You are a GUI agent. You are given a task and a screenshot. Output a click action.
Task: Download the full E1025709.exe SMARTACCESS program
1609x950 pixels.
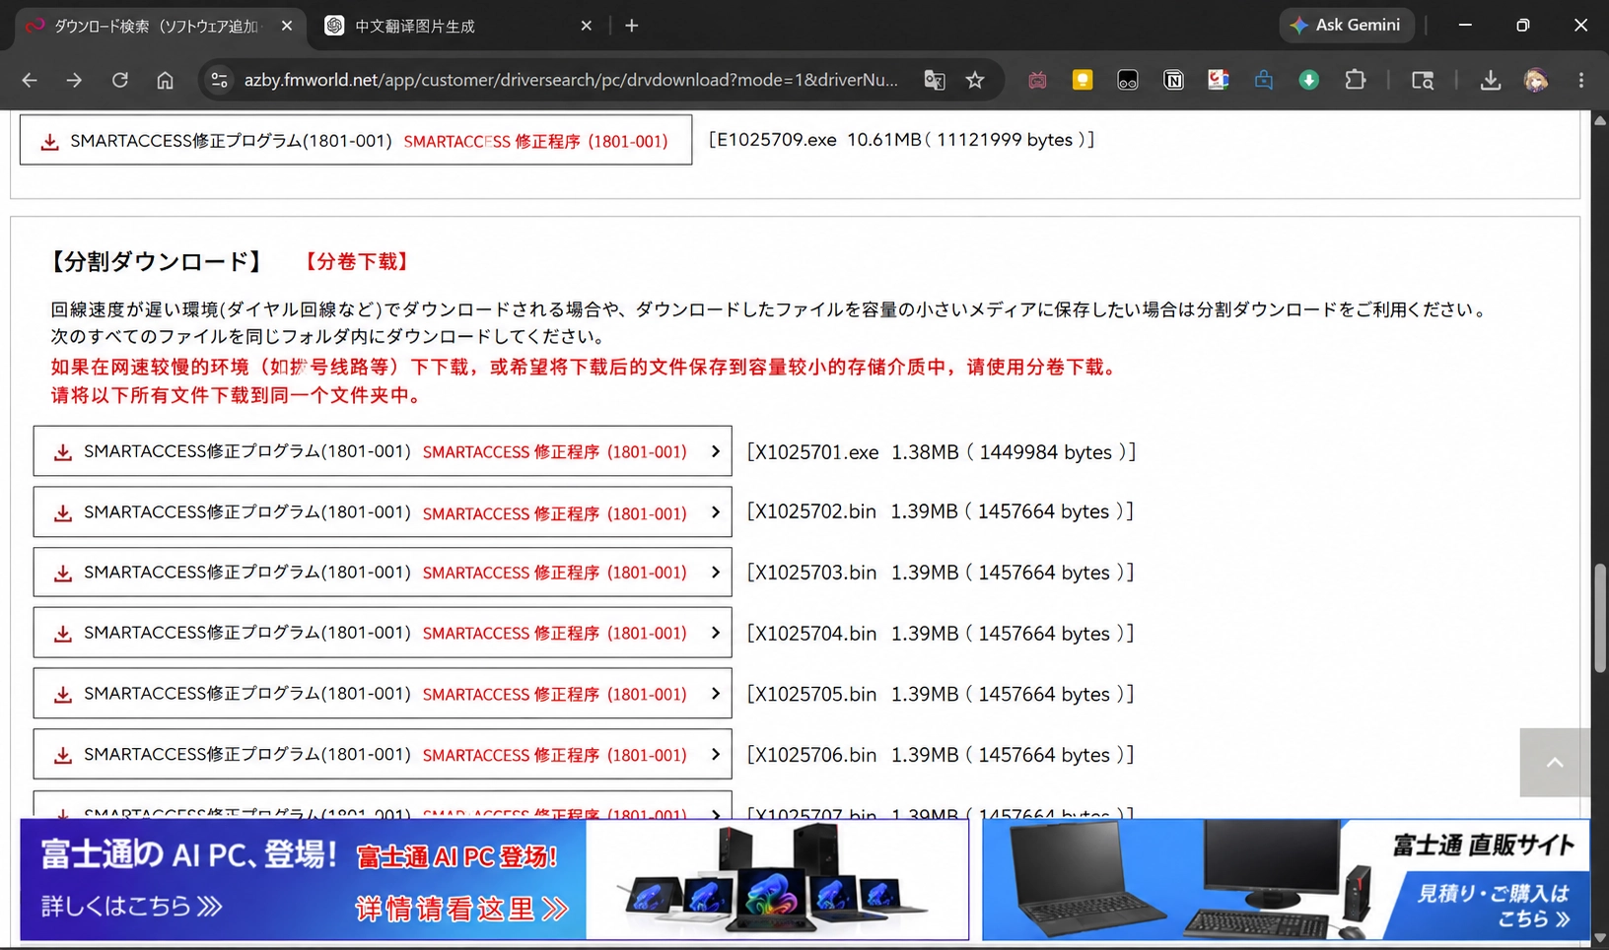pyautogui.click(x=356, y=141)
